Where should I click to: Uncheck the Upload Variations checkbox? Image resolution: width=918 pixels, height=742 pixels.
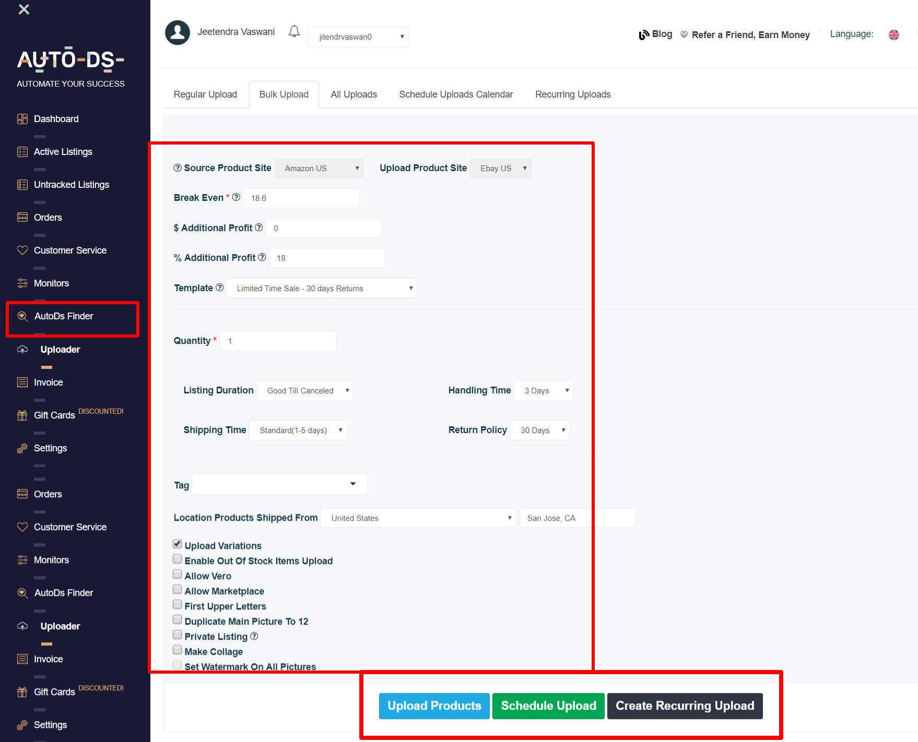178,543
